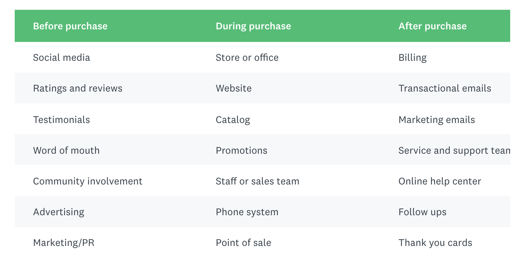Click "Staff or sales team" text
Image resolution: width=520 pixels, height=276 pixels.
(257, 181)
